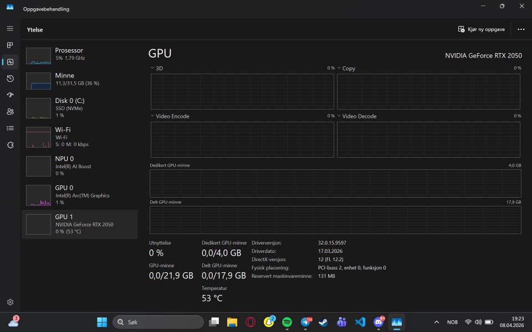Open the hamburger navigation menu
532x332 pixels.
pyautogui.click(x=10, y=28)
